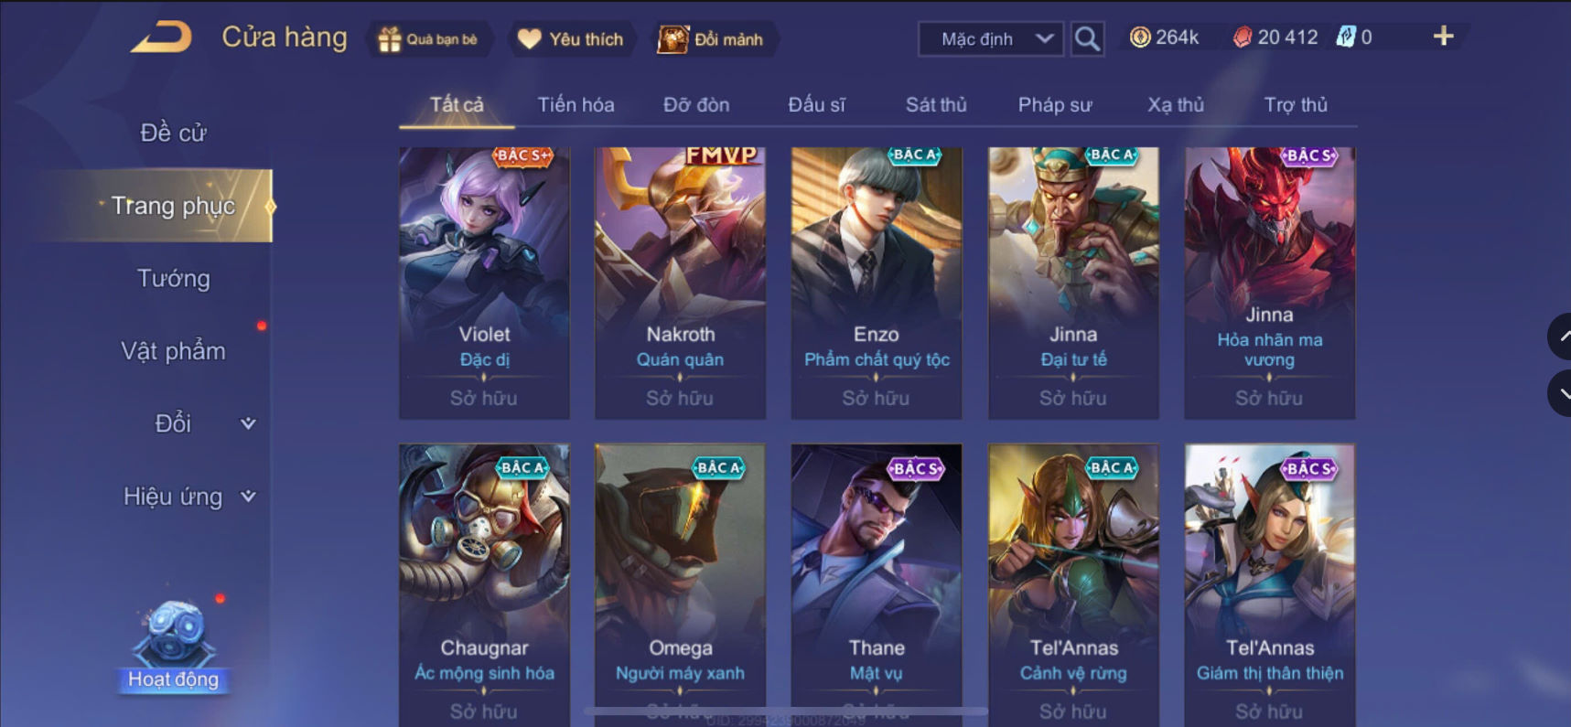This screenshot has width=1571, height=727.
Task: Open the search magnifier icon
Action: coord(1087,38)
